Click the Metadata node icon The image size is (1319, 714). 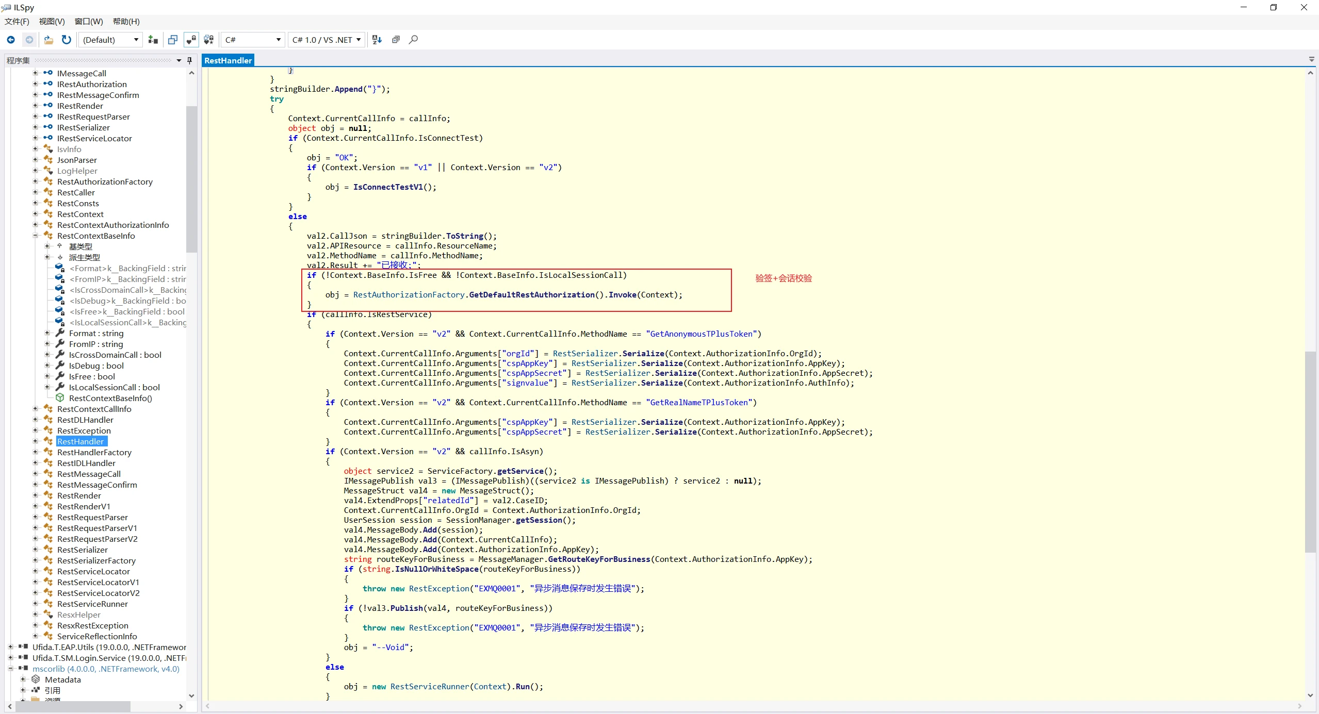pos(36,679)
